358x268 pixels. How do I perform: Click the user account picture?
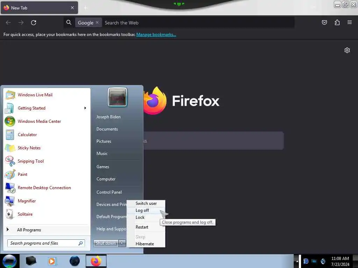point(117,97)
